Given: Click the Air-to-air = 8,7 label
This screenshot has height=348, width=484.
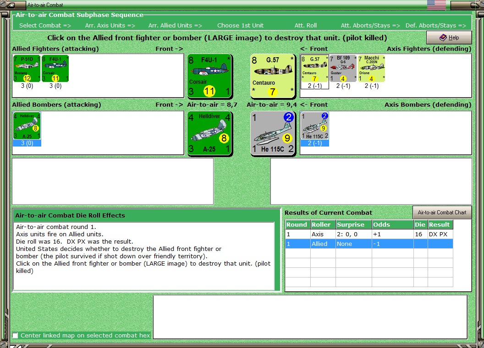Looking at the screenshot, I should [212, 104].
